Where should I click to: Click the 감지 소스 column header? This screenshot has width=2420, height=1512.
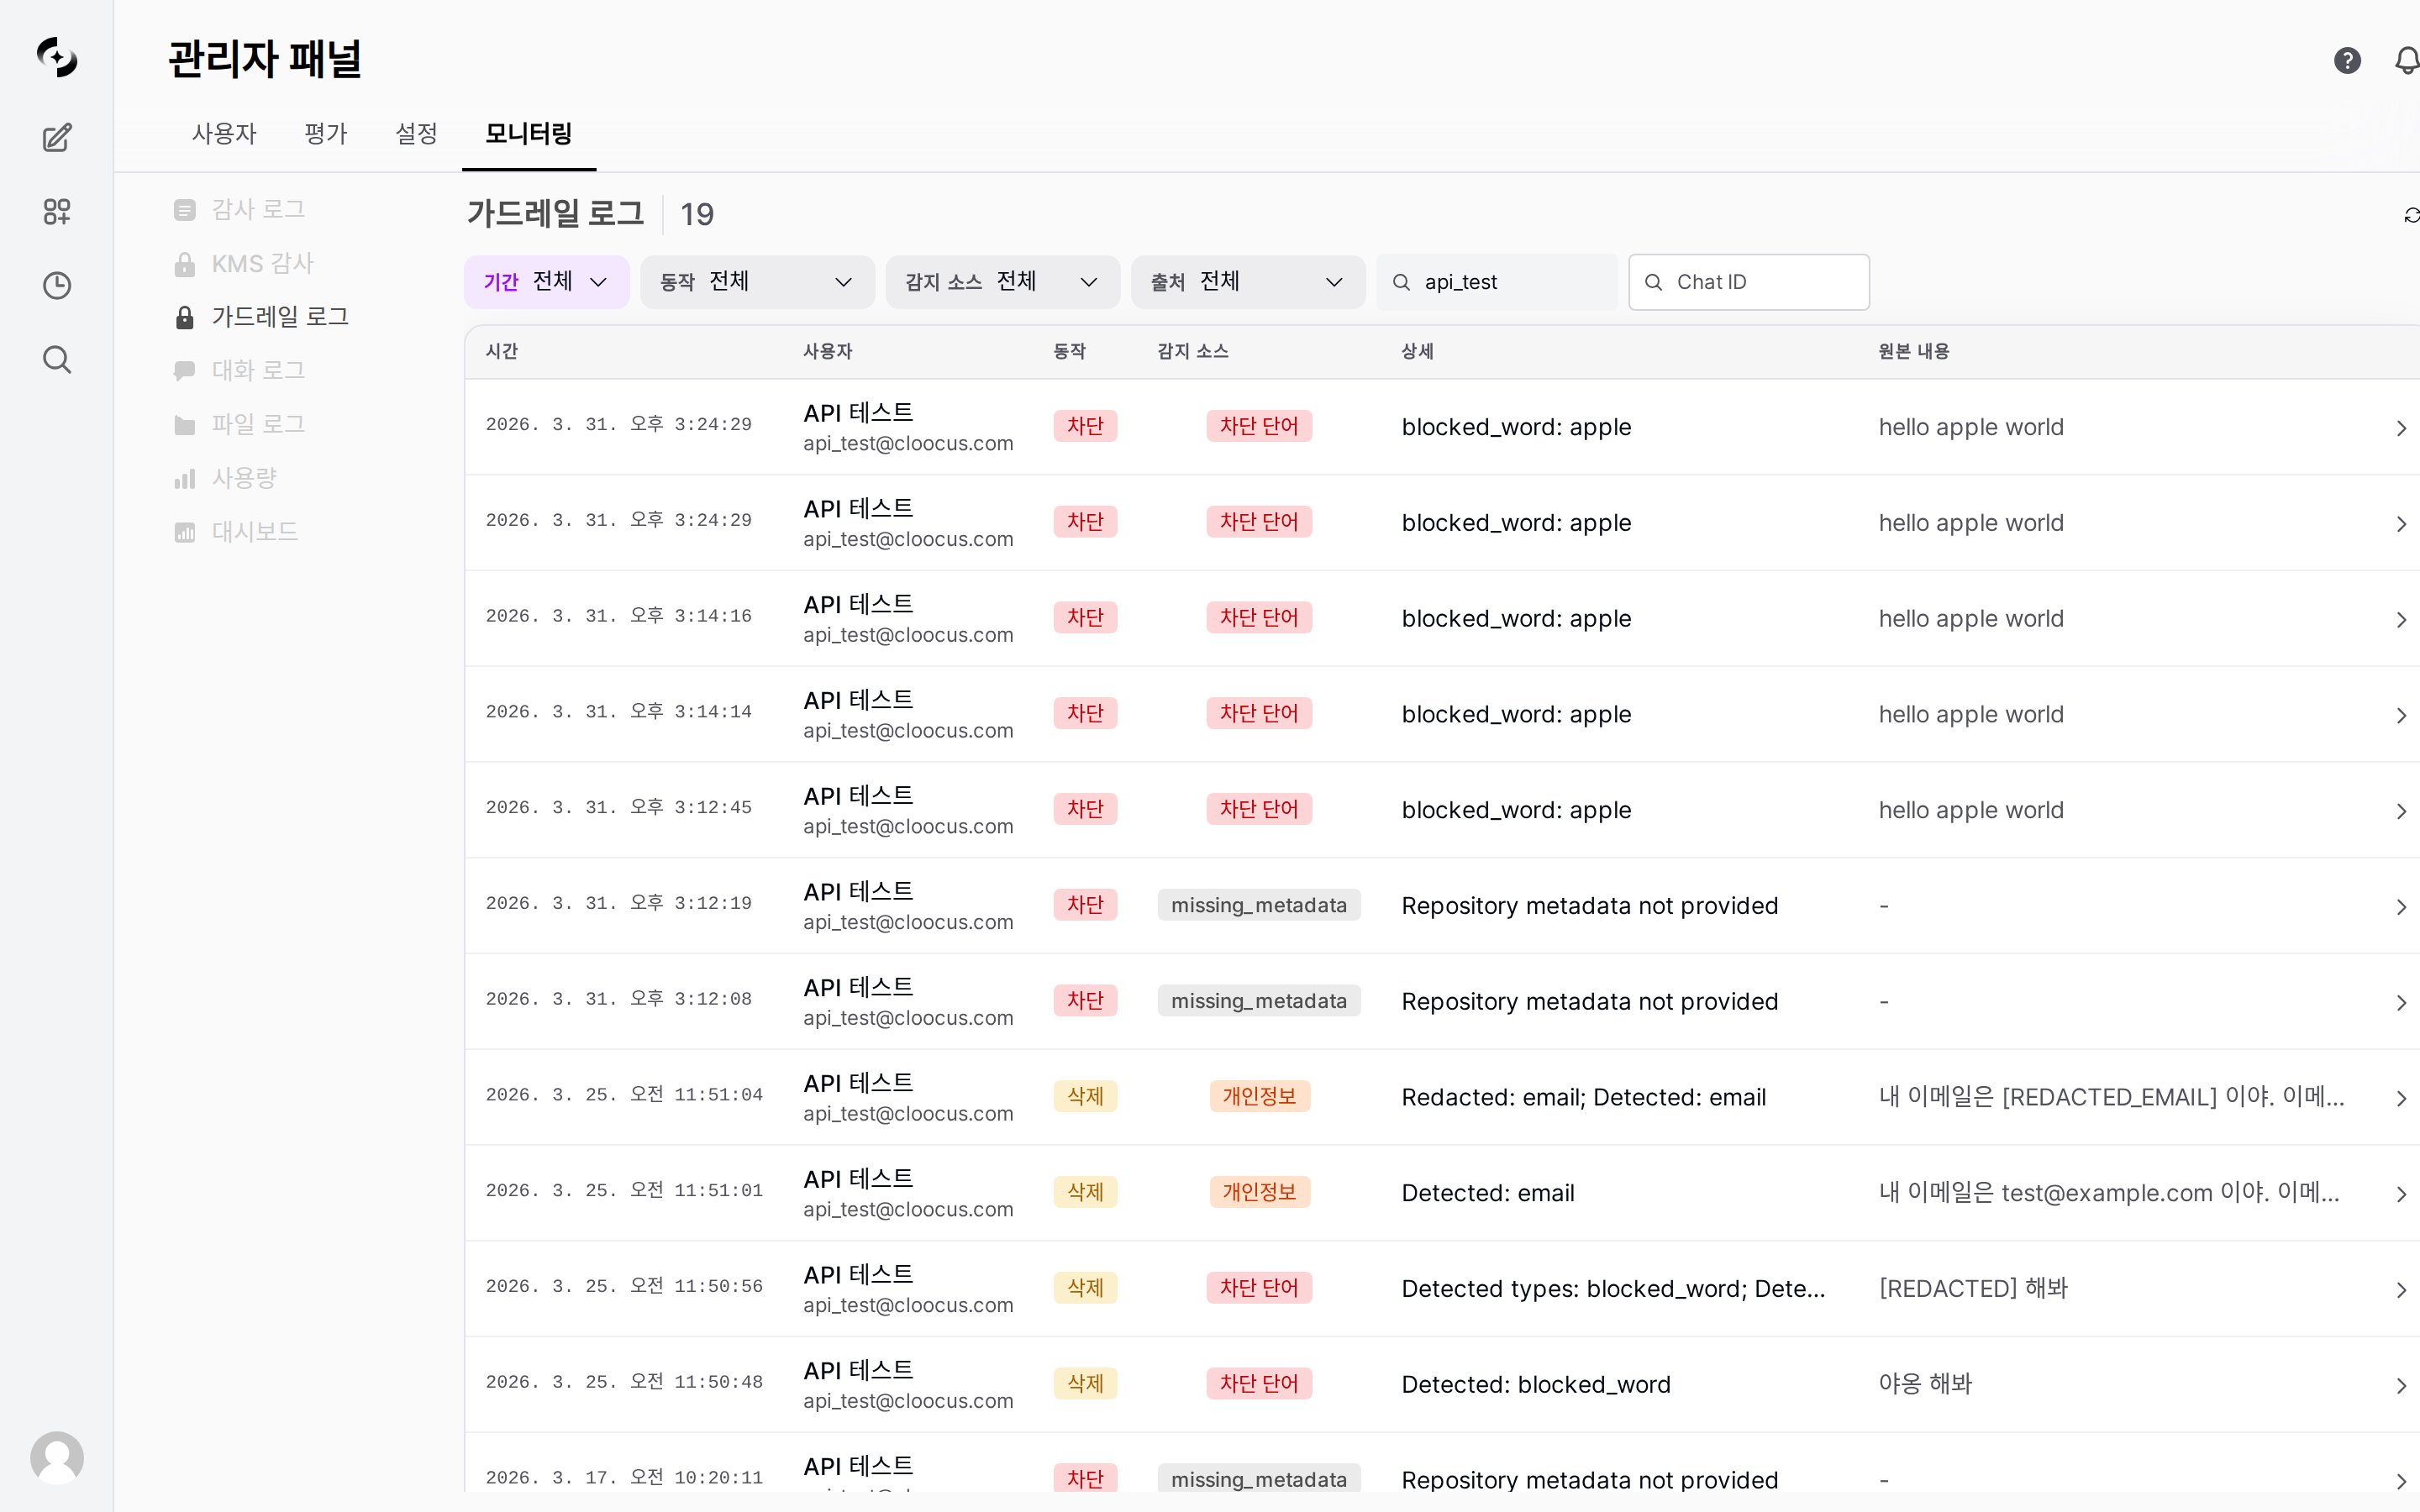pos(1193,351)
